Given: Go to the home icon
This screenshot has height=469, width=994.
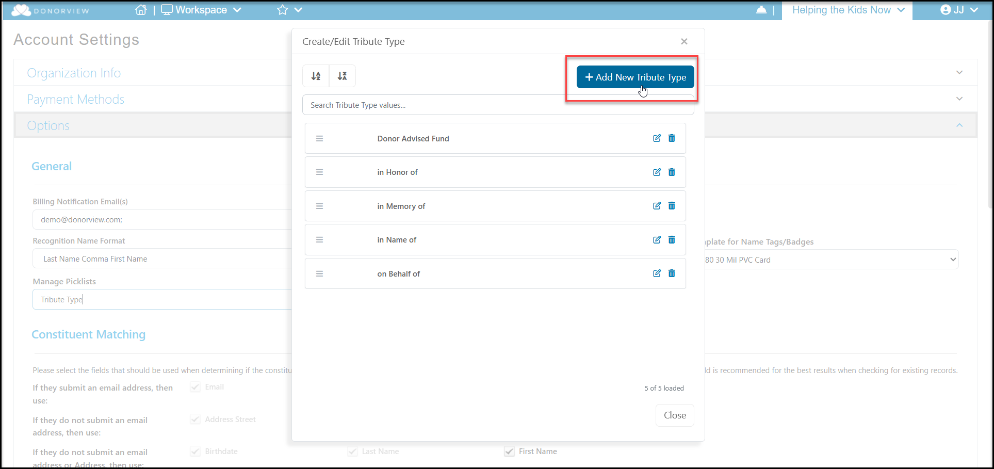Looking at the screenshot, I should pos(141,10).
